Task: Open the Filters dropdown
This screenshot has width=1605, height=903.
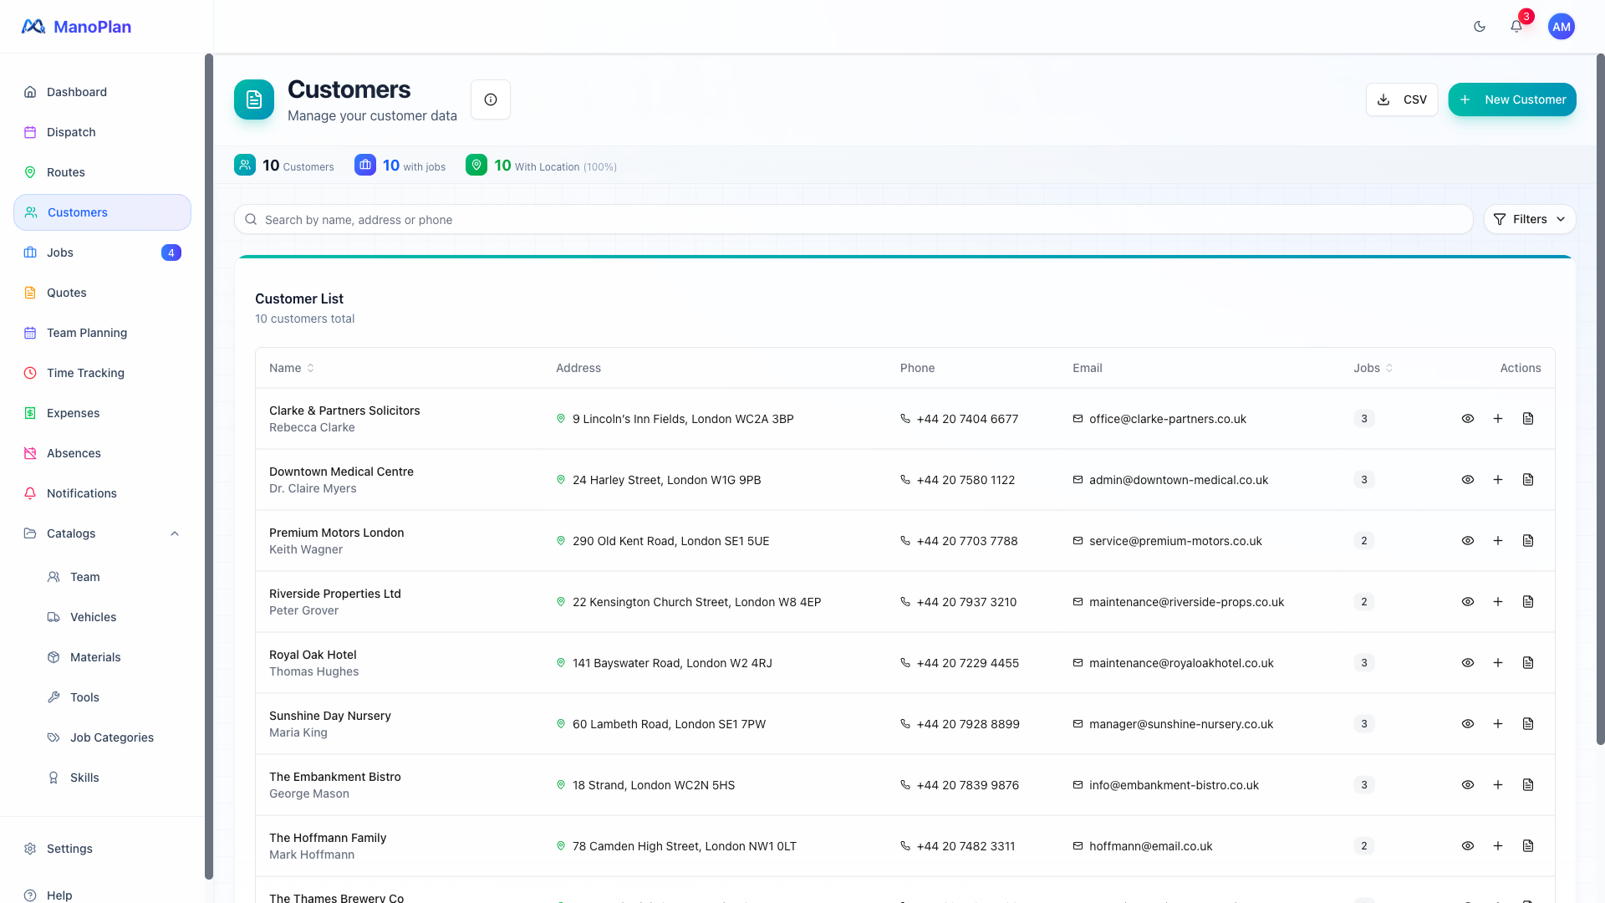Action: tap(1529, 219)
